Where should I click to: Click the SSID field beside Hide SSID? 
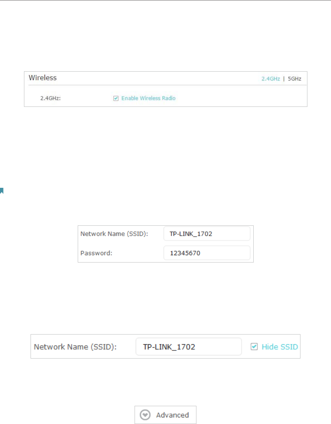(188, 347)
